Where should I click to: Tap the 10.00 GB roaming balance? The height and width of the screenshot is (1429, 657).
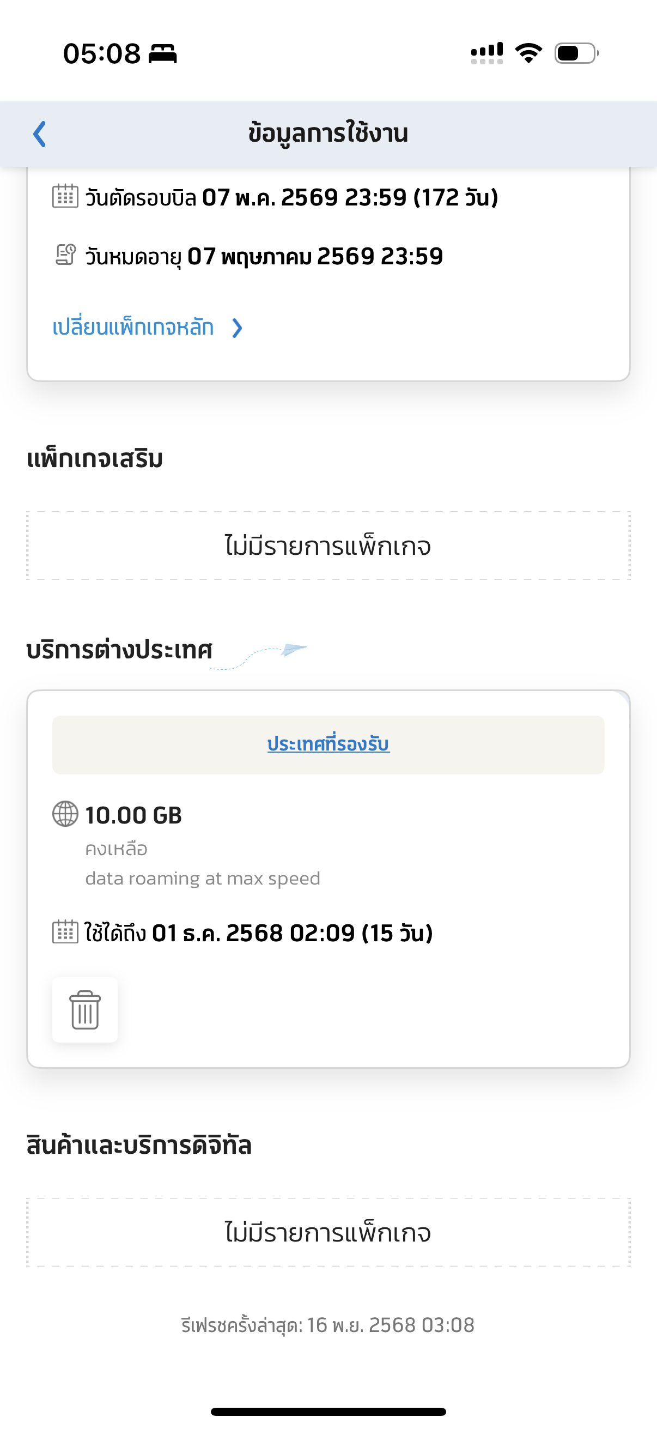(x=133, y=815)
